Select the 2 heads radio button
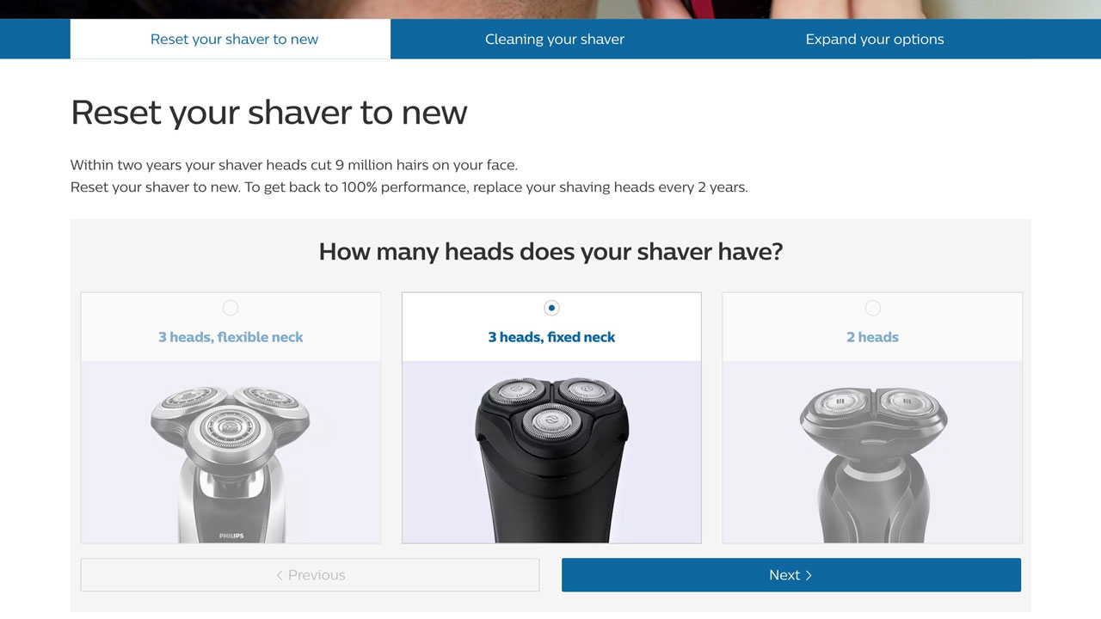Image resolution: width=1101 pixels, height=619 pixels. coord(872,308)
